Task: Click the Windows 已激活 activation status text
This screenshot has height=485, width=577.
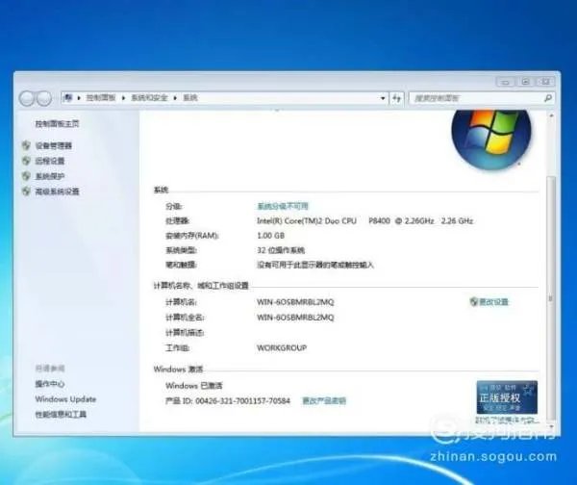Action: click(x=194, y=386)
